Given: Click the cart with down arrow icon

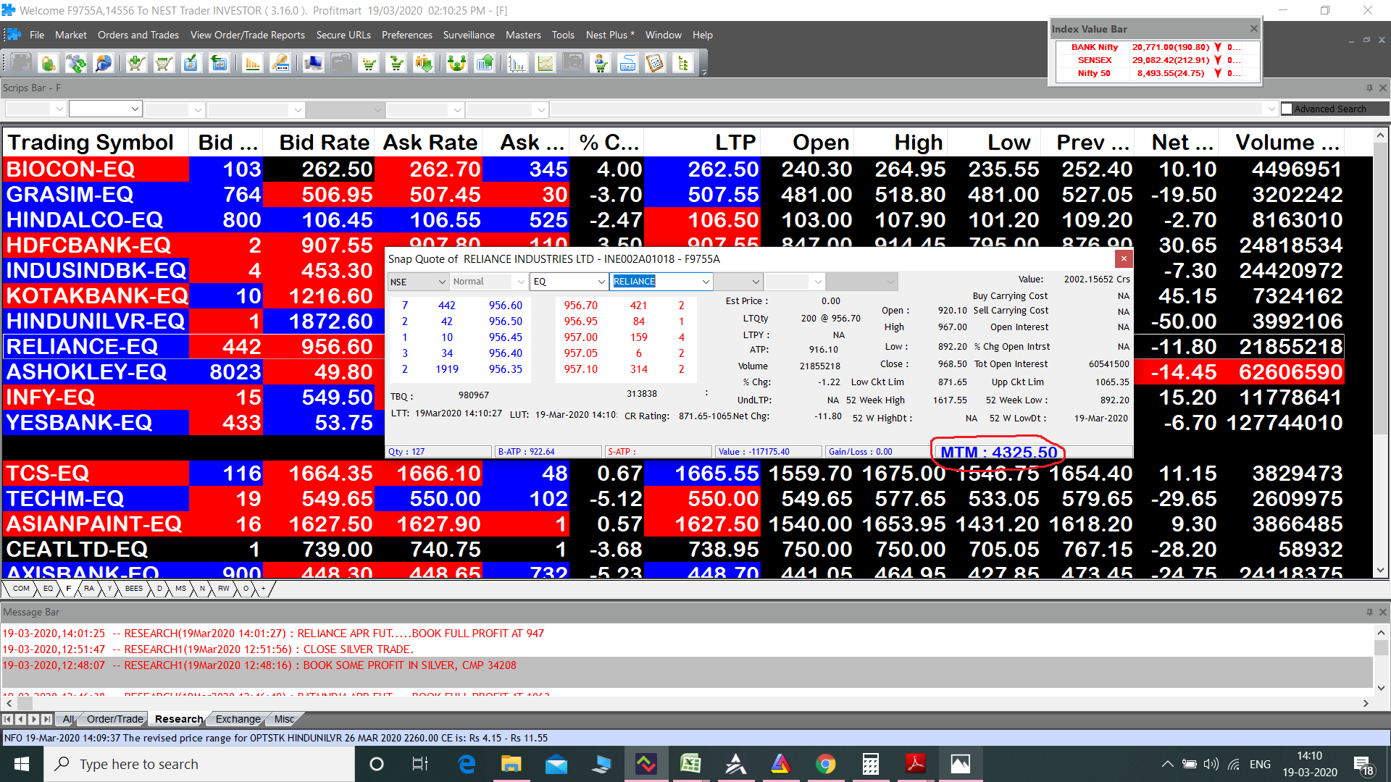Looking at the screenshot, I should tap(397, 64).
